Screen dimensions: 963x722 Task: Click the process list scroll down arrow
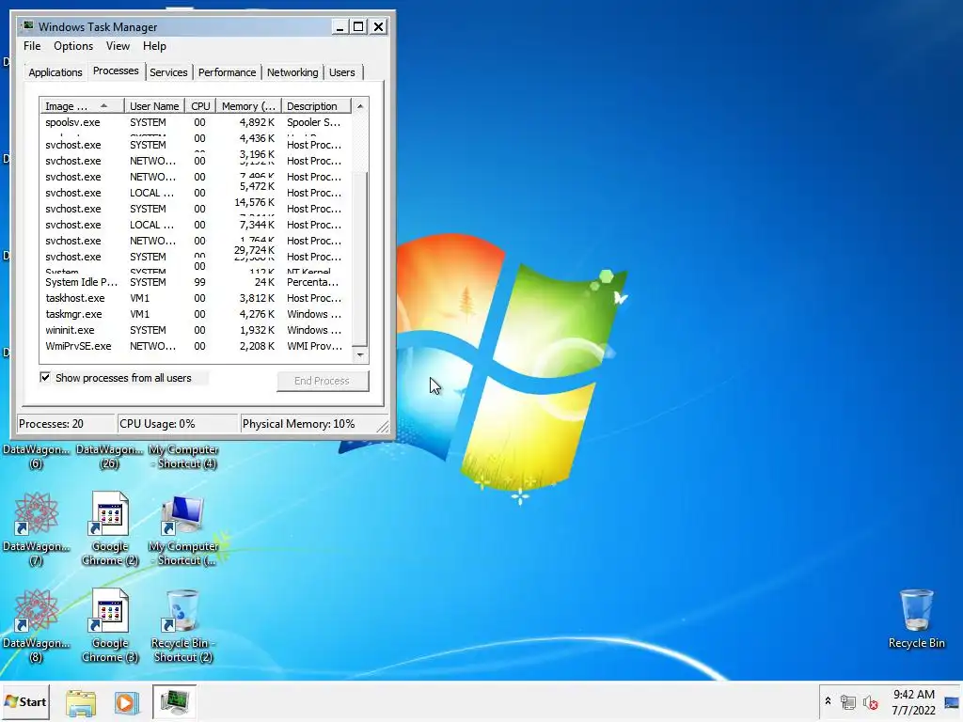(x=360, y=354)
